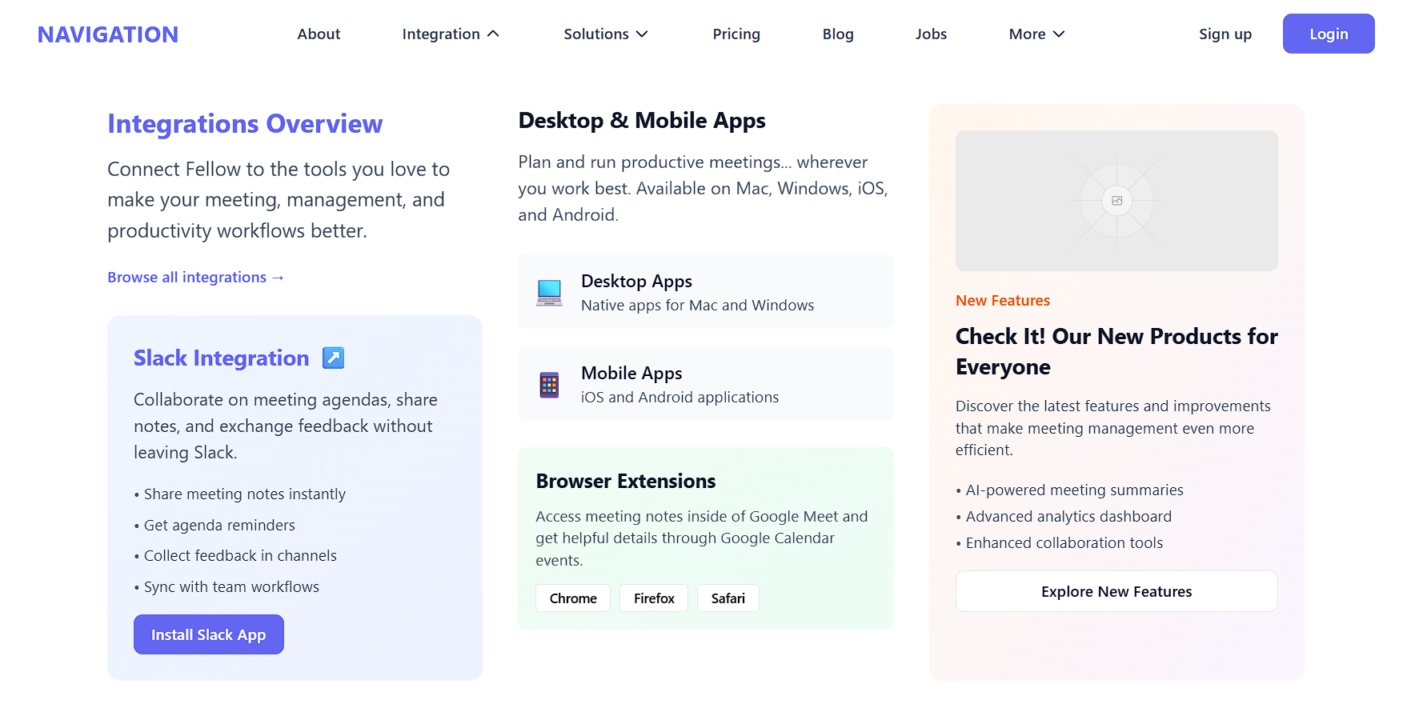Open the Pricing page
This screenshot has width=1415, height=712.
(736, 34)
